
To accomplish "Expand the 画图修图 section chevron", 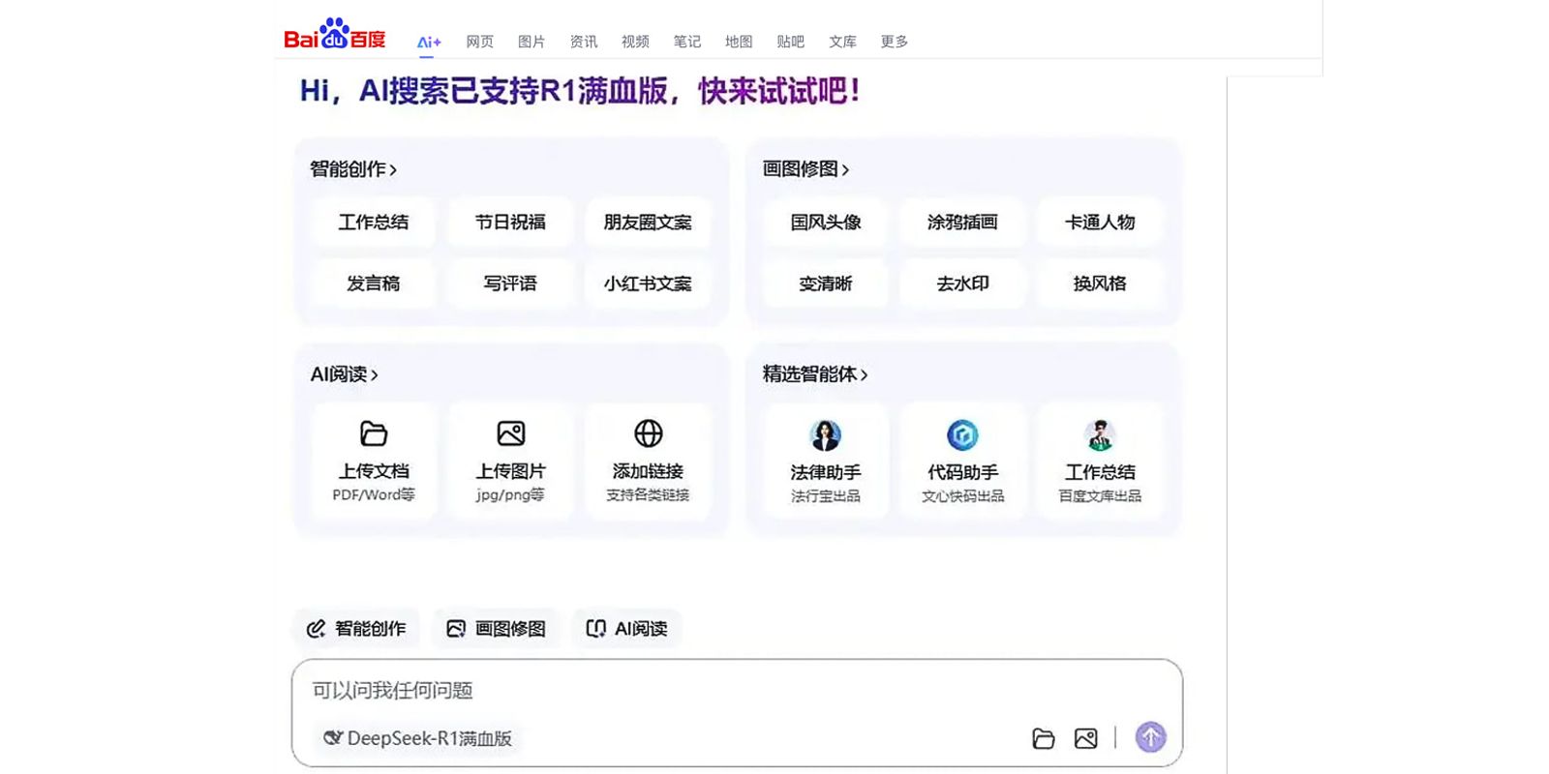I will pos(845,170).
